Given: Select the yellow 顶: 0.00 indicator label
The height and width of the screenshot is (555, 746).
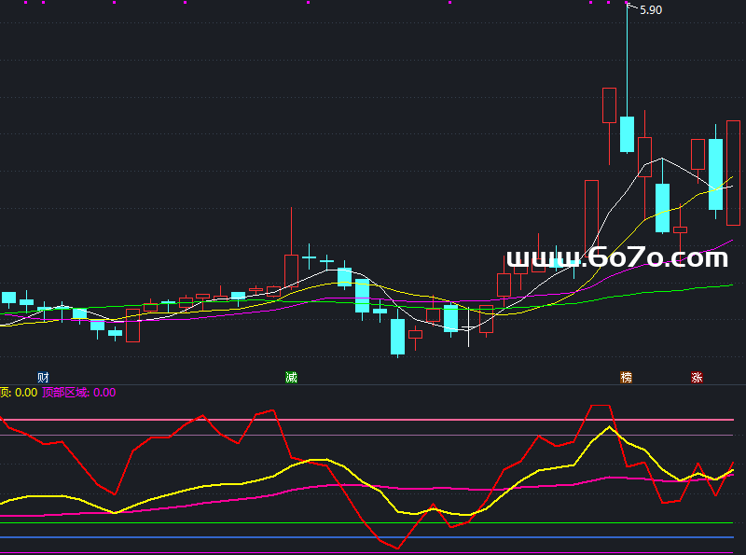Looking at the screenshot, I should pos(19,393).
